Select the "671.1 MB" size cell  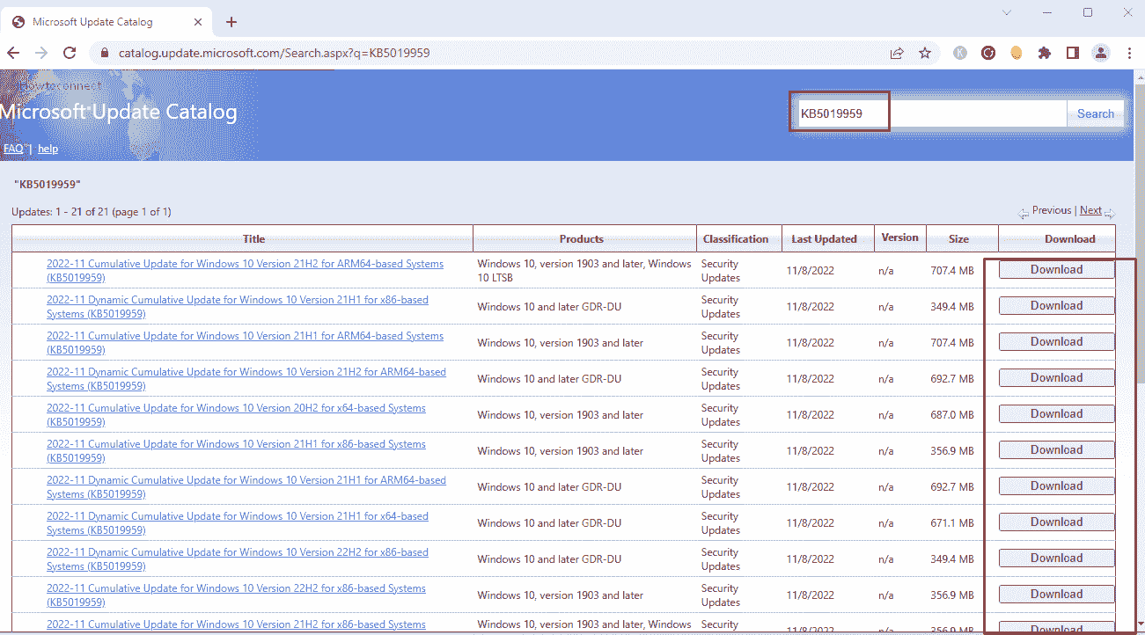[x=952, y=523]
